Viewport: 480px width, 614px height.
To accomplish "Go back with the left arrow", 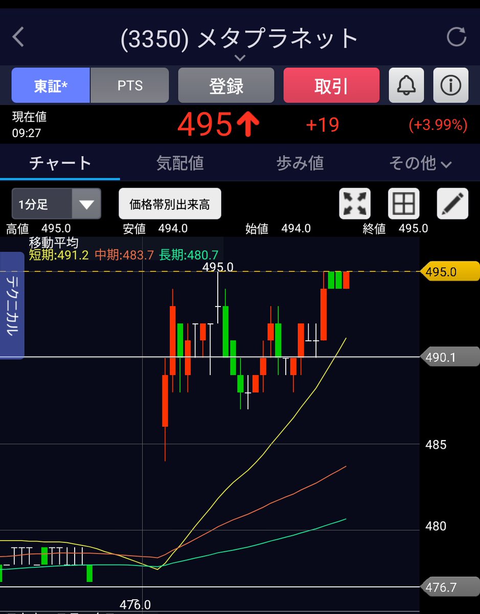I will (x=18, y=37).
